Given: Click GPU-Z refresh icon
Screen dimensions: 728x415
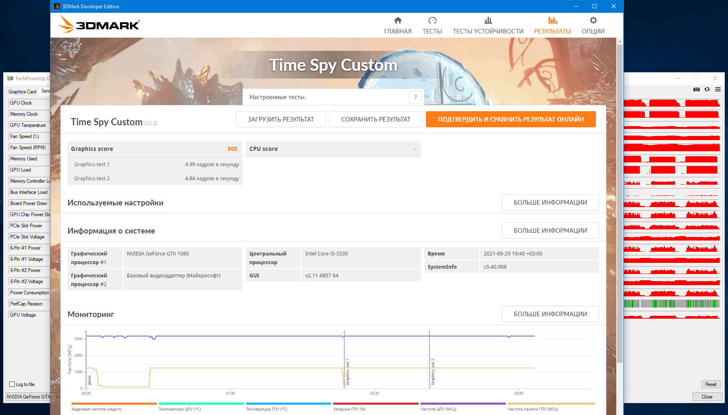Looking at the screenshot, I should pos(707,89).
